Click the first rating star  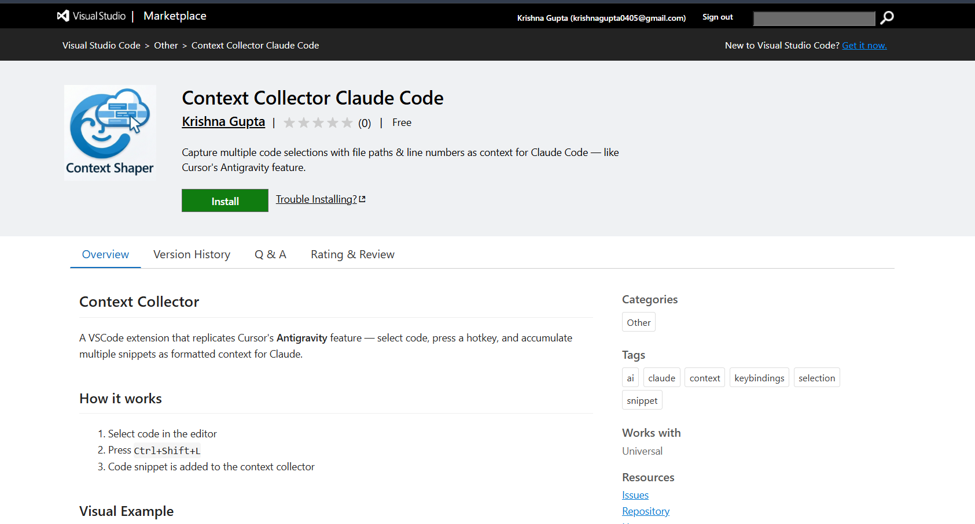click(289, 122)
